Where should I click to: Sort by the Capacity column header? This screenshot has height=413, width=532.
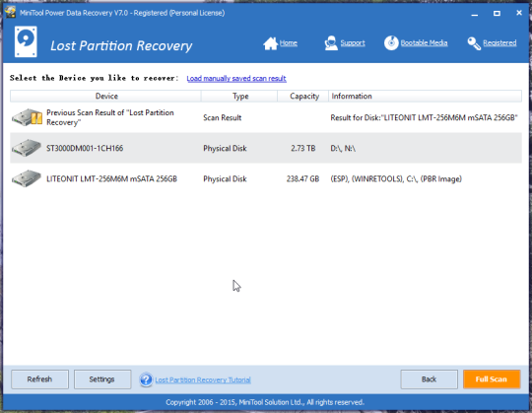coord(303,96)
